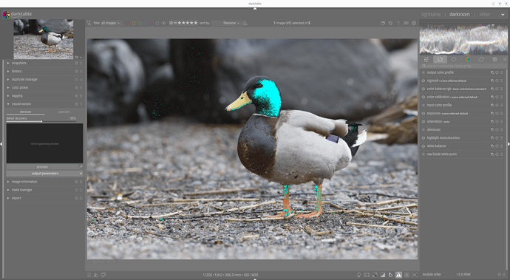Filter by five-star rating
Image resolution: width=510 pixels, height=280 pixels.
coord(196,23)
